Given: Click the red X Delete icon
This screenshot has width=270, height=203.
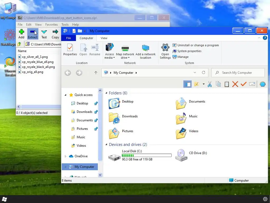Looking at the screenshot, I should (x=235, y=84).
